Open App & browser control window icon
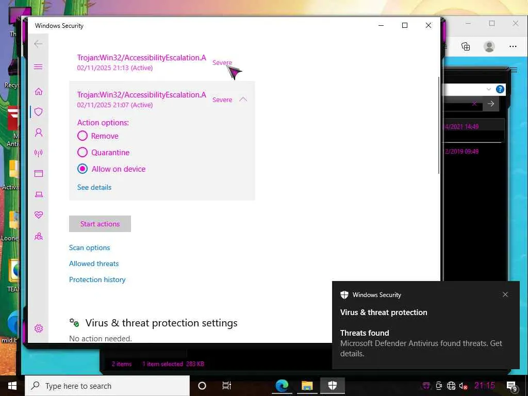Viewport: 528px width, 396px height. click(x=38, y=173)
